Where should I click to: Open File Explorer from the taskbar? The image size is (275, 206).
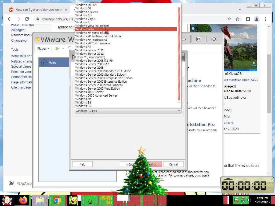(40, 200)
